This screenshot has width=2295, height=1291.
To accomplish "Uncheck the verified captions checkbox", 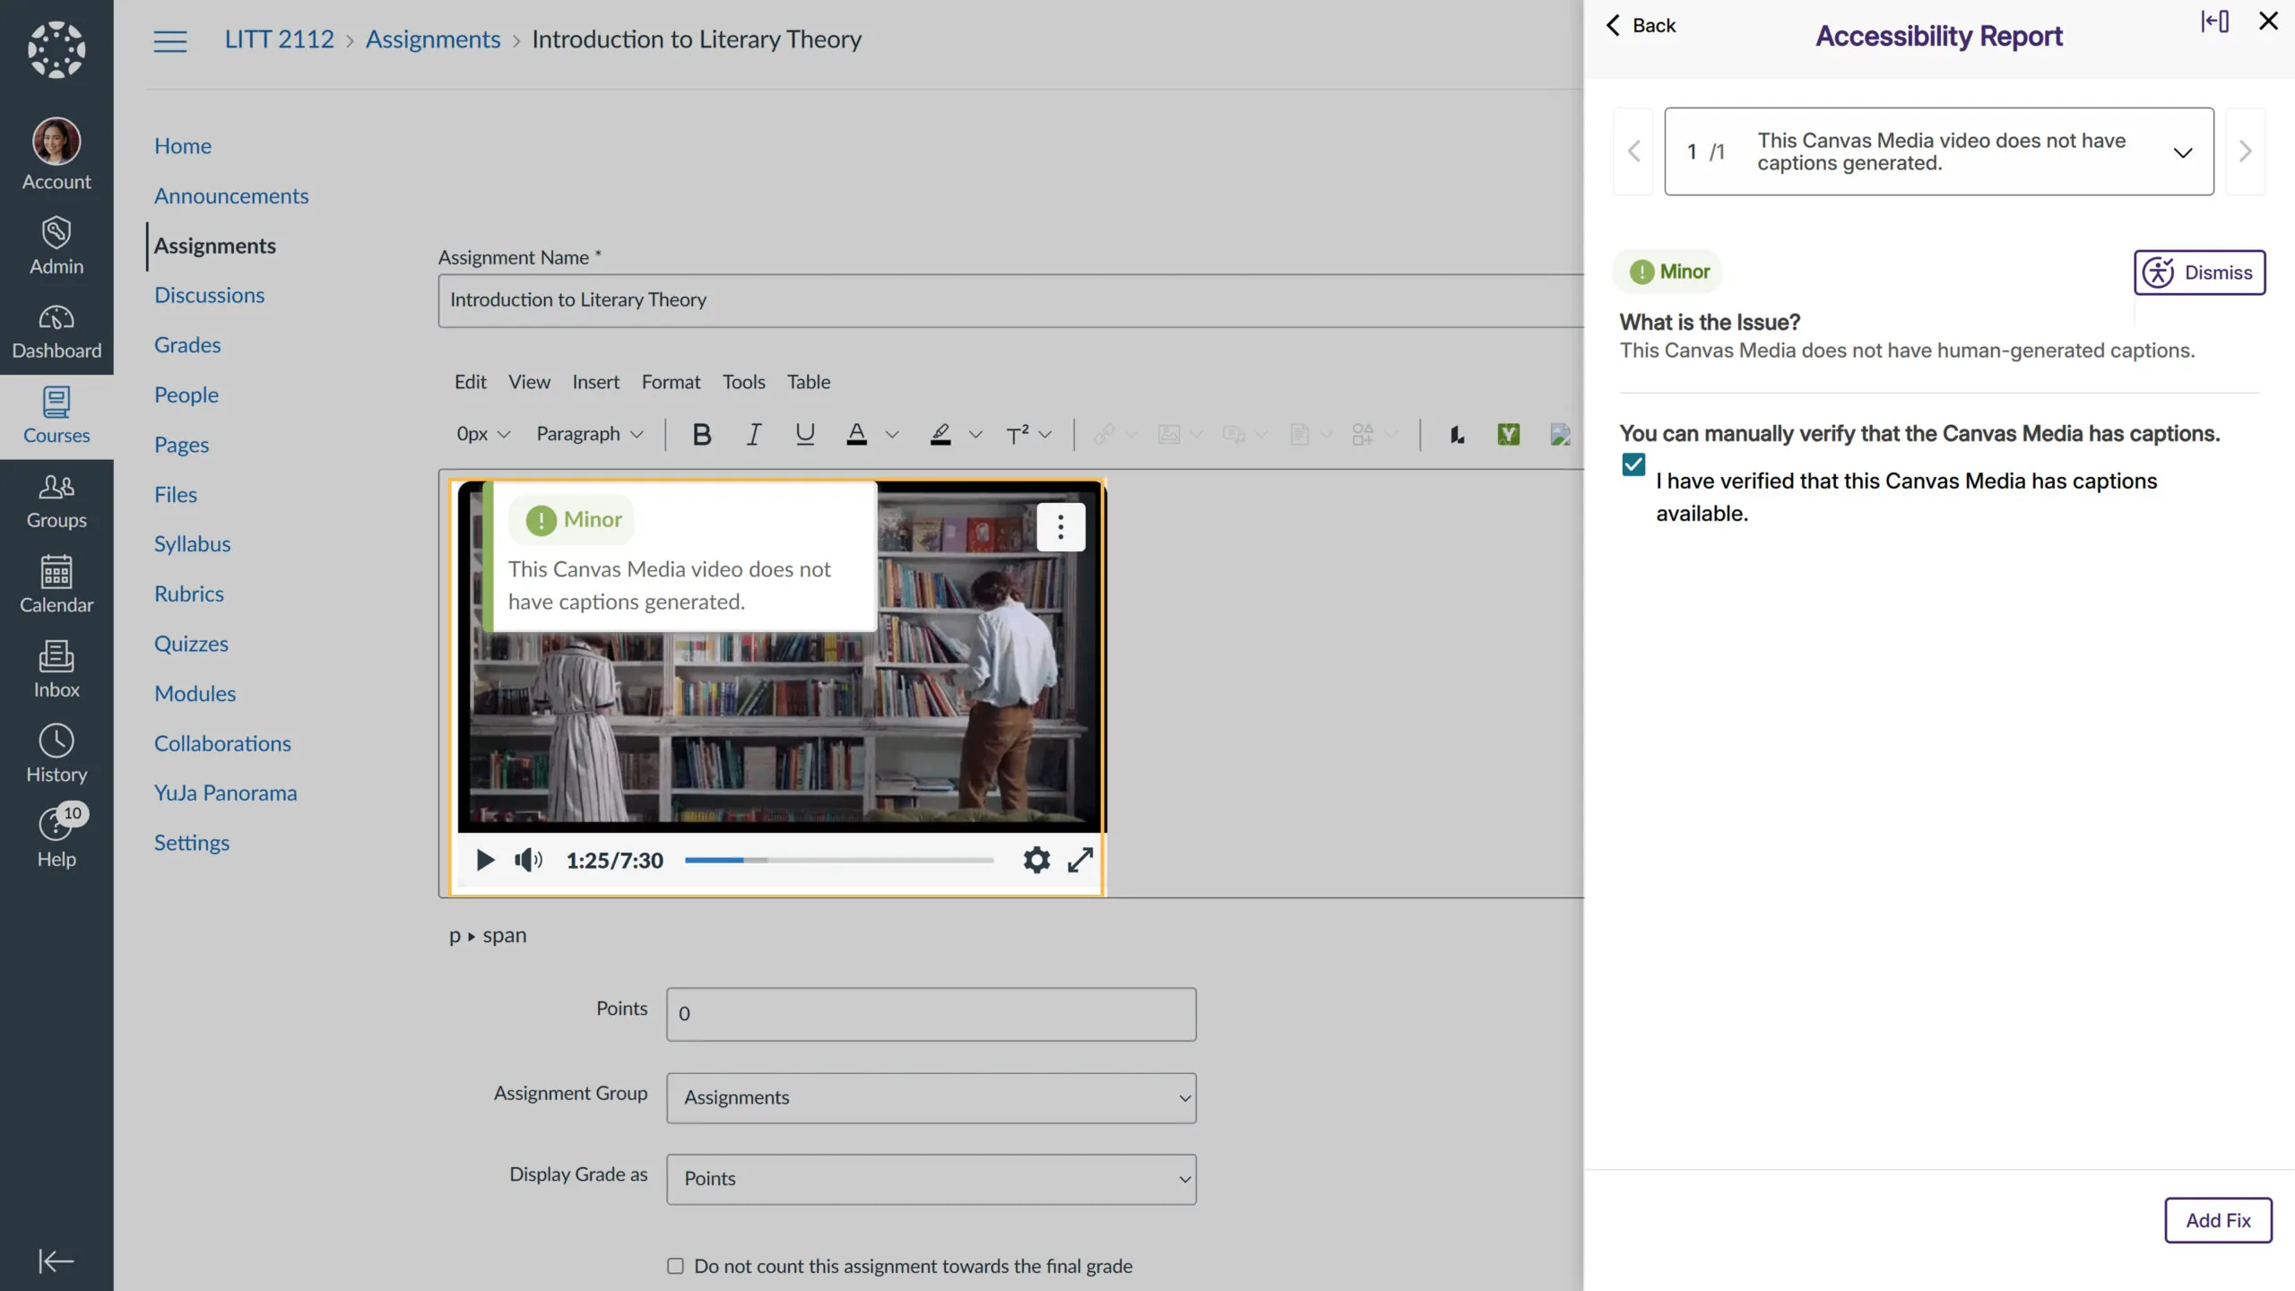I will [1633, 464].
